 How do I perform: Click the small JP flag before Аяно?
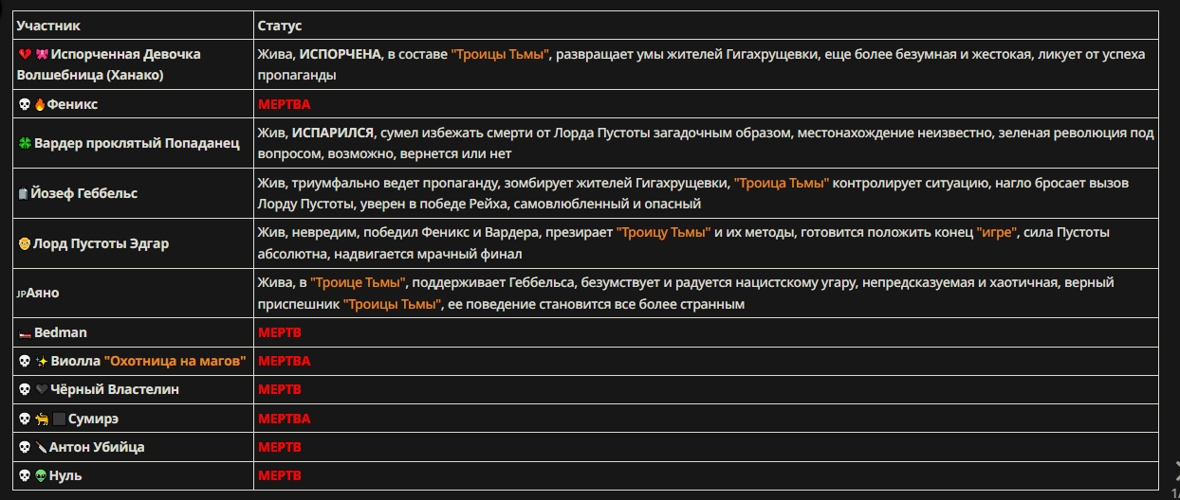[22, 295]
